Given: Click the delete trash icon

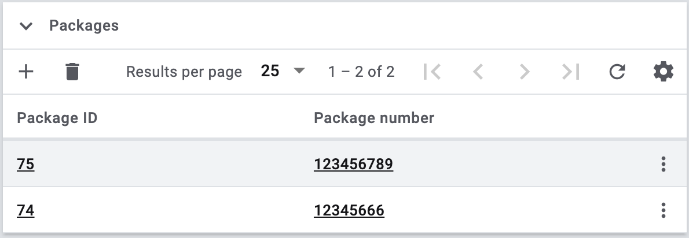Looking at the screenshot, I should 72,72.
